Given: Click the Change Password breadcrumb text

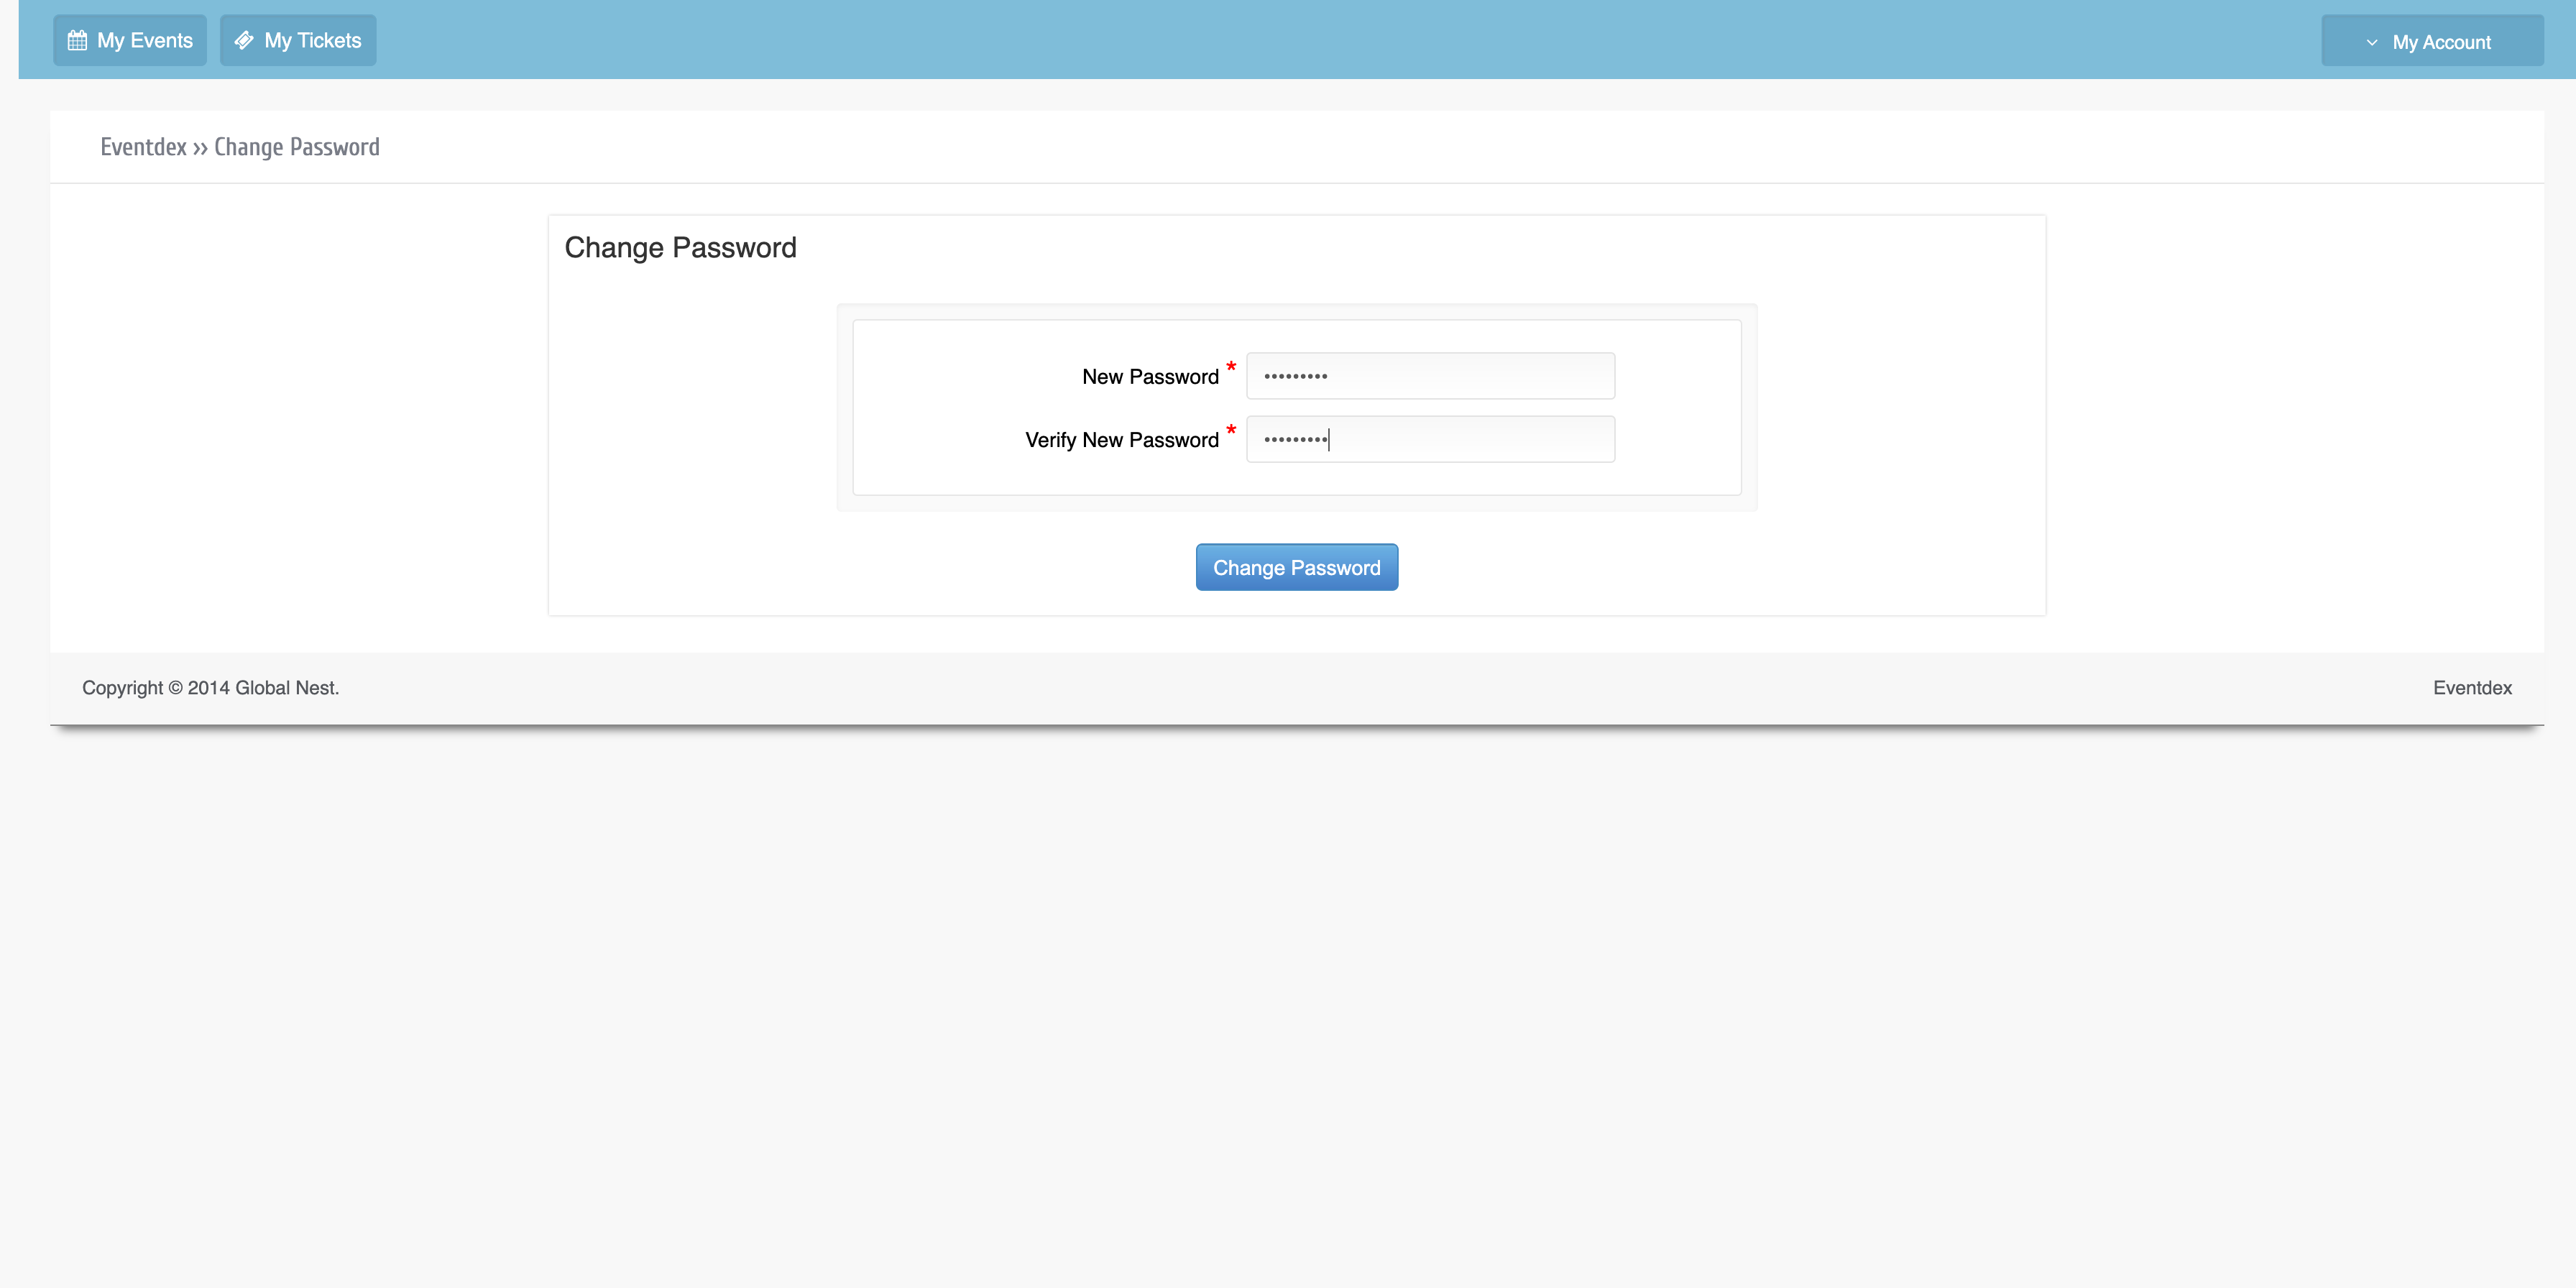Looking at the screenshot, I should [297, 147].
